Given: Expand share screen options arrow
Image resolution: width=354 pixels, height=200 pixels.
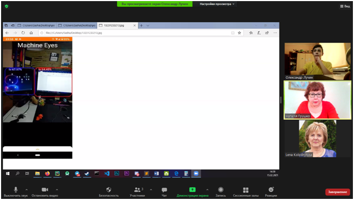Looking at the screenshot, I should point(207,190).
